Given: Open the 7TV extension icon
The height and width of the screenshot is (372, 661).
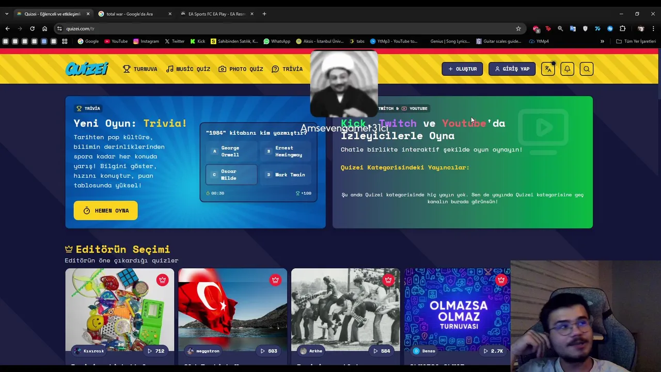Looking at the screenshot, I should pos(597,28).
